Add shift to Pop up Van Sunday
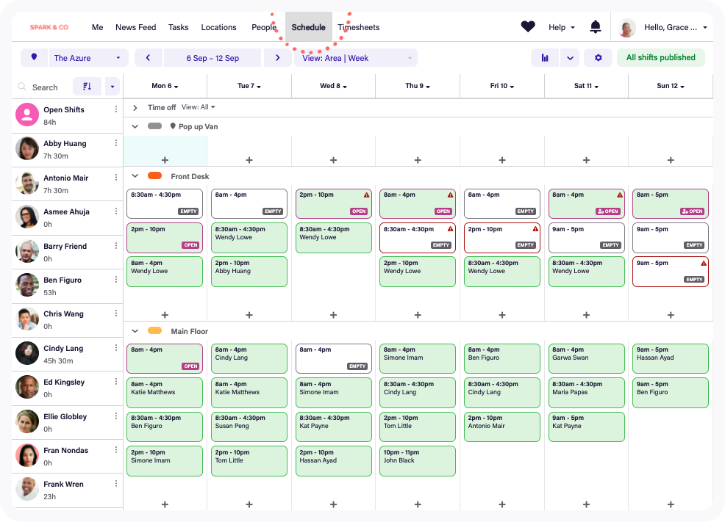 point(671,160)
